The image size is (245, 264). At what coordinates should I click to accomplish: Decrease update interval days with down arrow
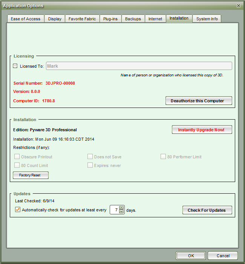tap(121, 211)
